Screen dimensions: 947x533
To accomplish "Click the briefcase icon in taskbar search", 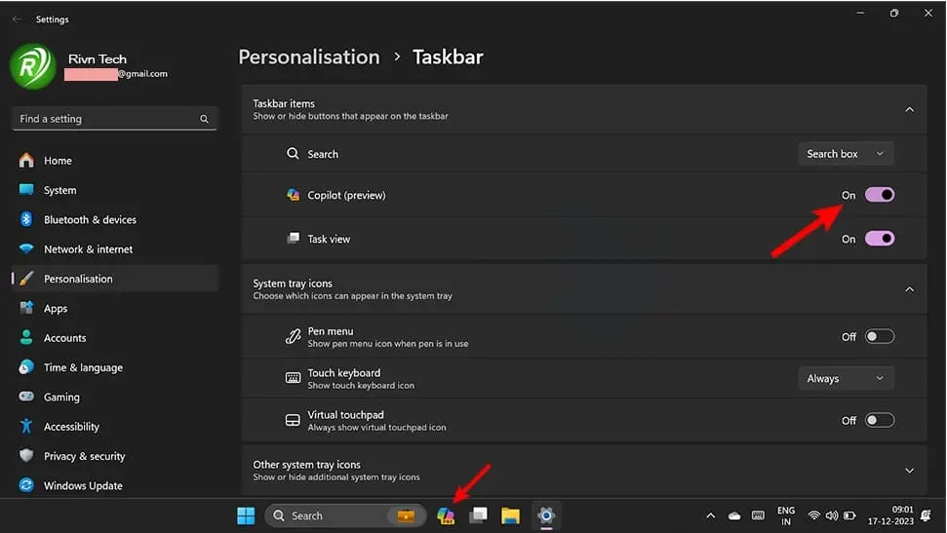I will point(406,516).
